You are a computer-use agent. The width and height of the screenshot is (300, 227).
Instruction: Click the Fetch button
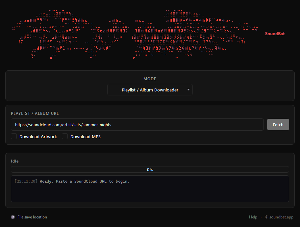tap(278, 125)
